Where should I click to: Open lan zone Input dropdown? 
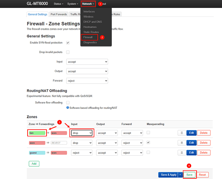coord(82,133)
